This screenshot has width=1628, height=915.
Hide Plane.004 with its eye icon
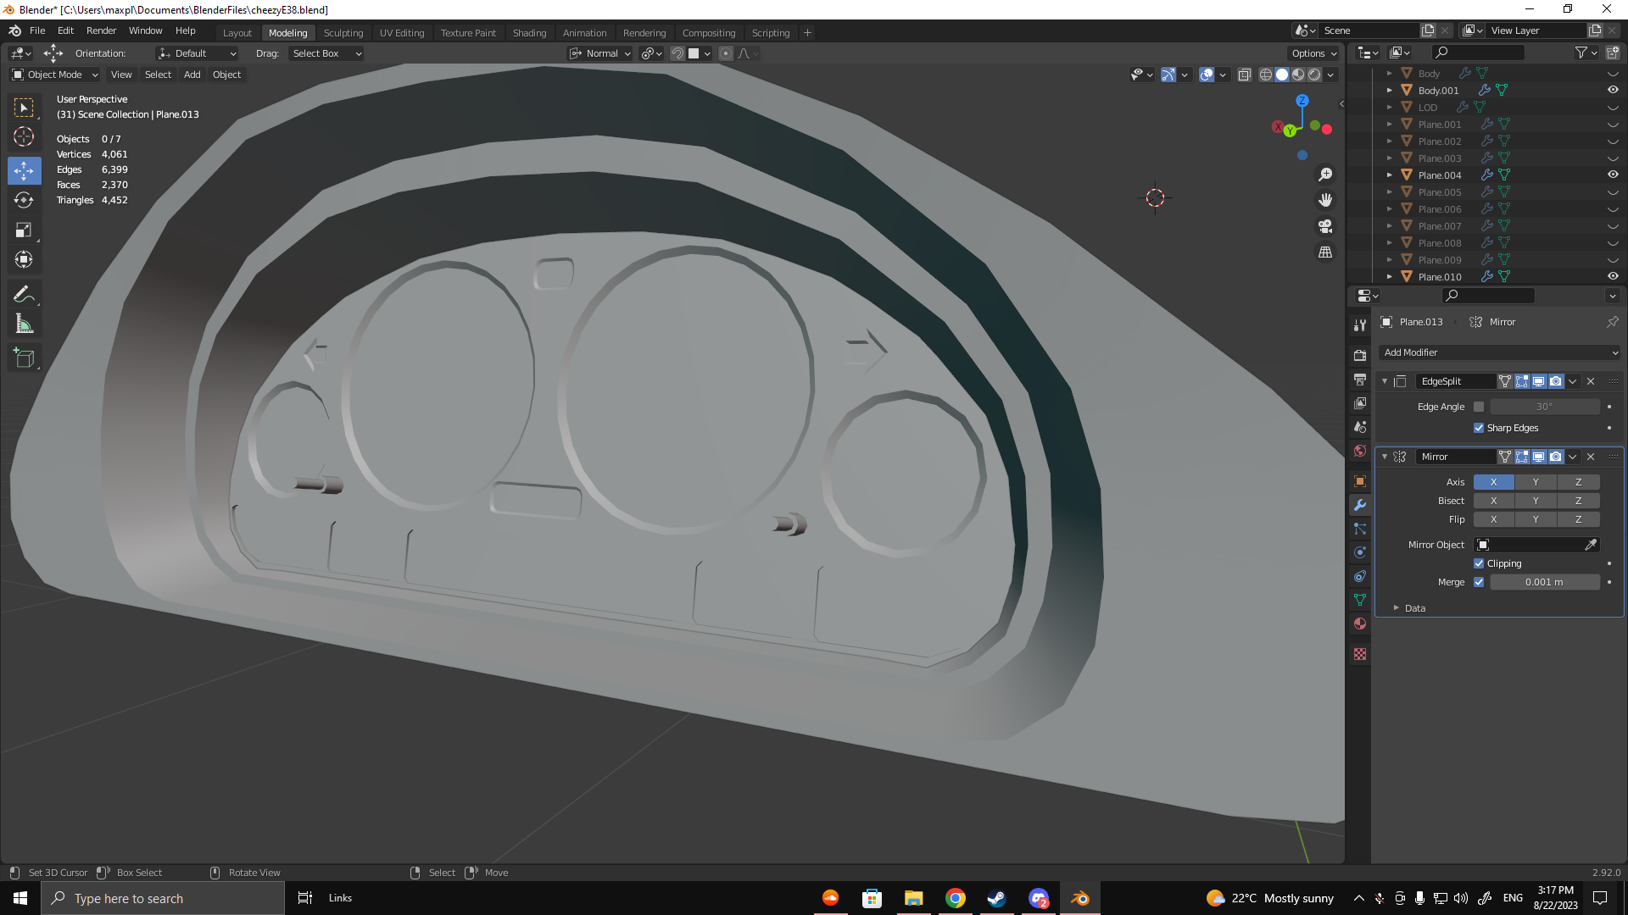click(x=1613, y=175)
